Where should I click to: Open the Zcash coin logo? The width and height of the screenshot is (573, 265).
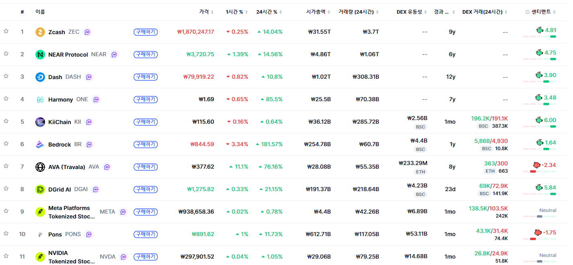click(x=40, y=32)
